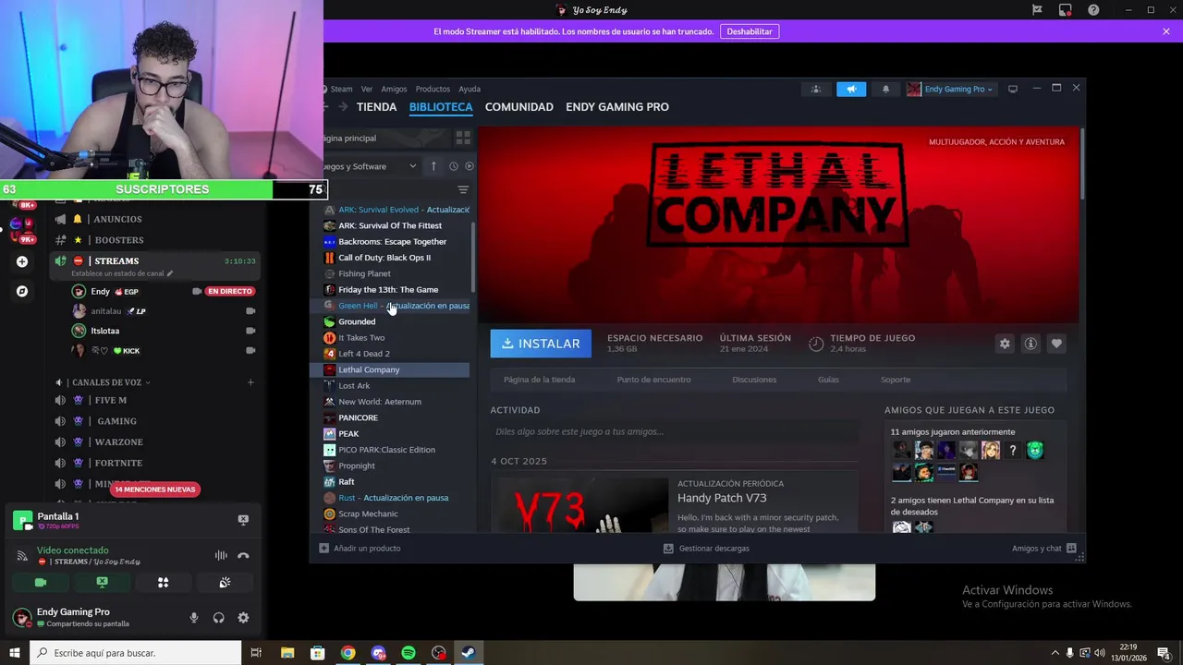Open Discord activities button
1183x665 pixels.
(x=163, y=583)
